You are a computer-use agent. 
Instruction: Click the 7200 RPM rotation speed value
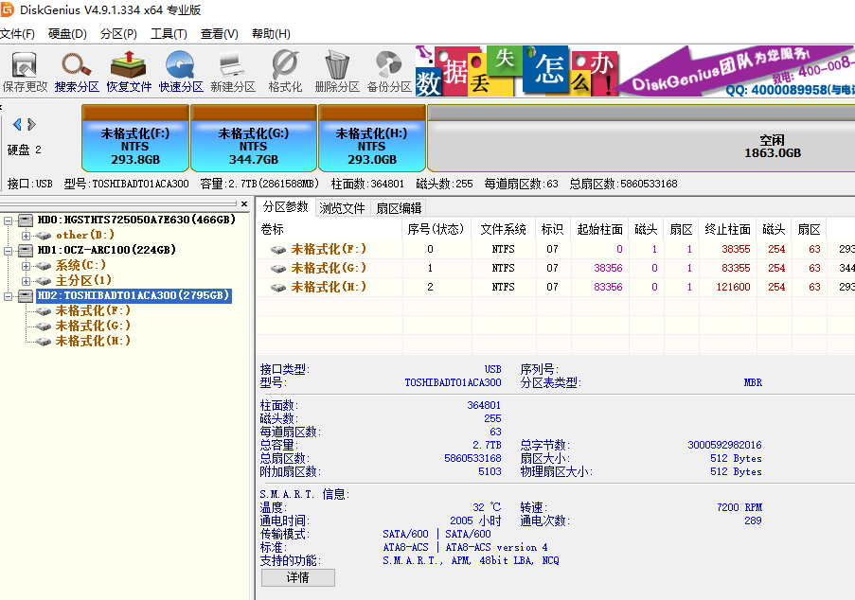pyautogui.click(x=739, y=507)
